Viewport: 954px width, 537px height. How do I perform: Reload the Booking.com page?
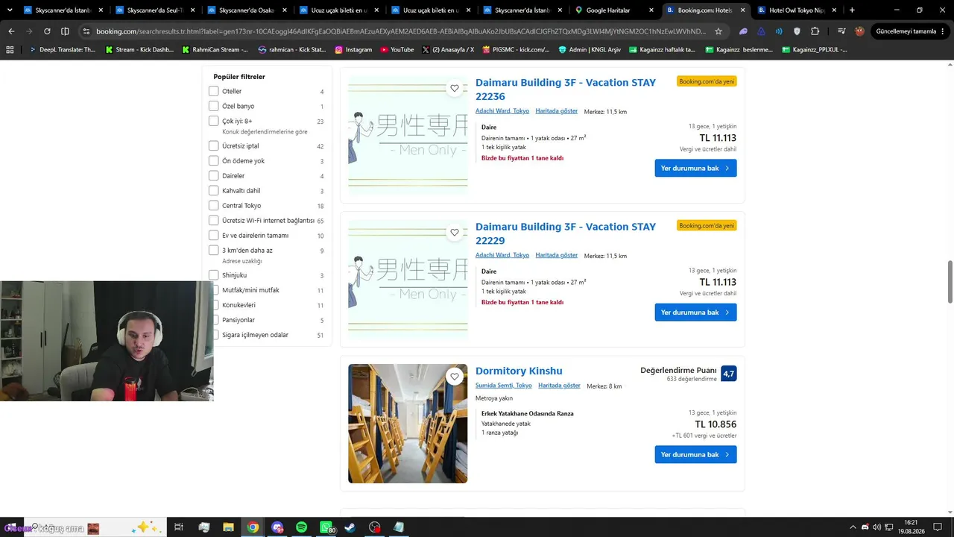point(47,31)
